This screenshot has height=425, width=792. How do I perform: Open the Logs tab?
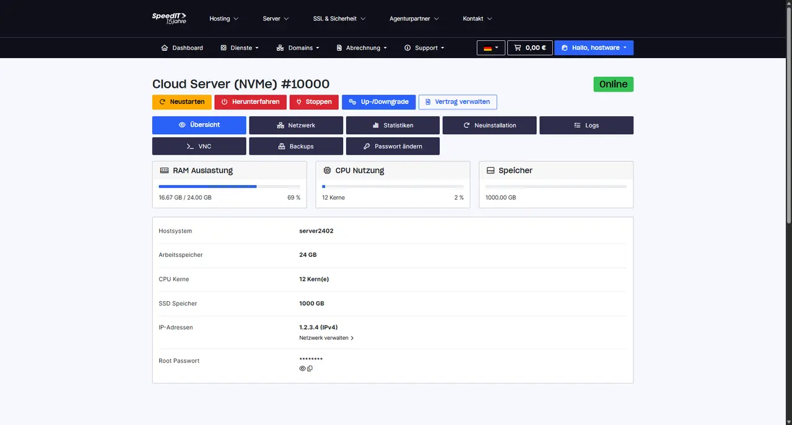click(x=586, y=125)
